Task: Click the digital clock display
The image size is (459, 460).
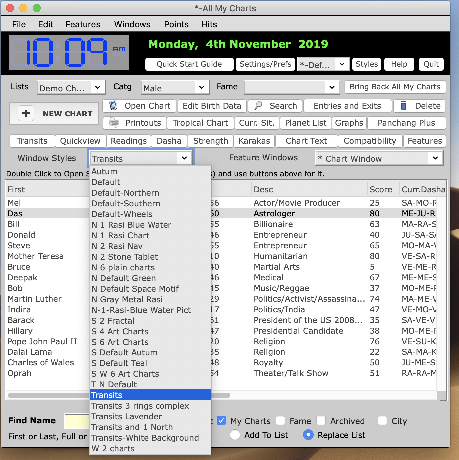Action: [x=69, y=53]
